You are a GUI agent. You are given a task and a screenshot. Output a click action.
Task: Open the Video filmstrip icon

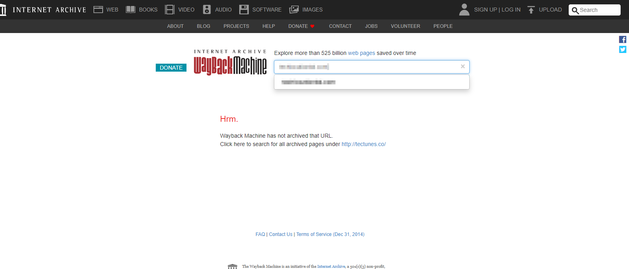point(170,10)
